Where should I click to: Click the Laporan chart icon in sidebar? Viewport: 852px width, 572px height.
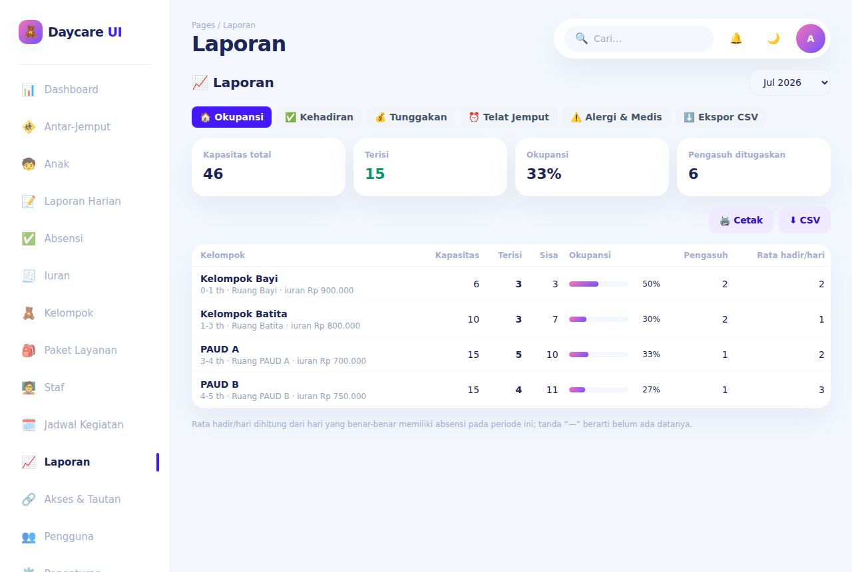29,462
